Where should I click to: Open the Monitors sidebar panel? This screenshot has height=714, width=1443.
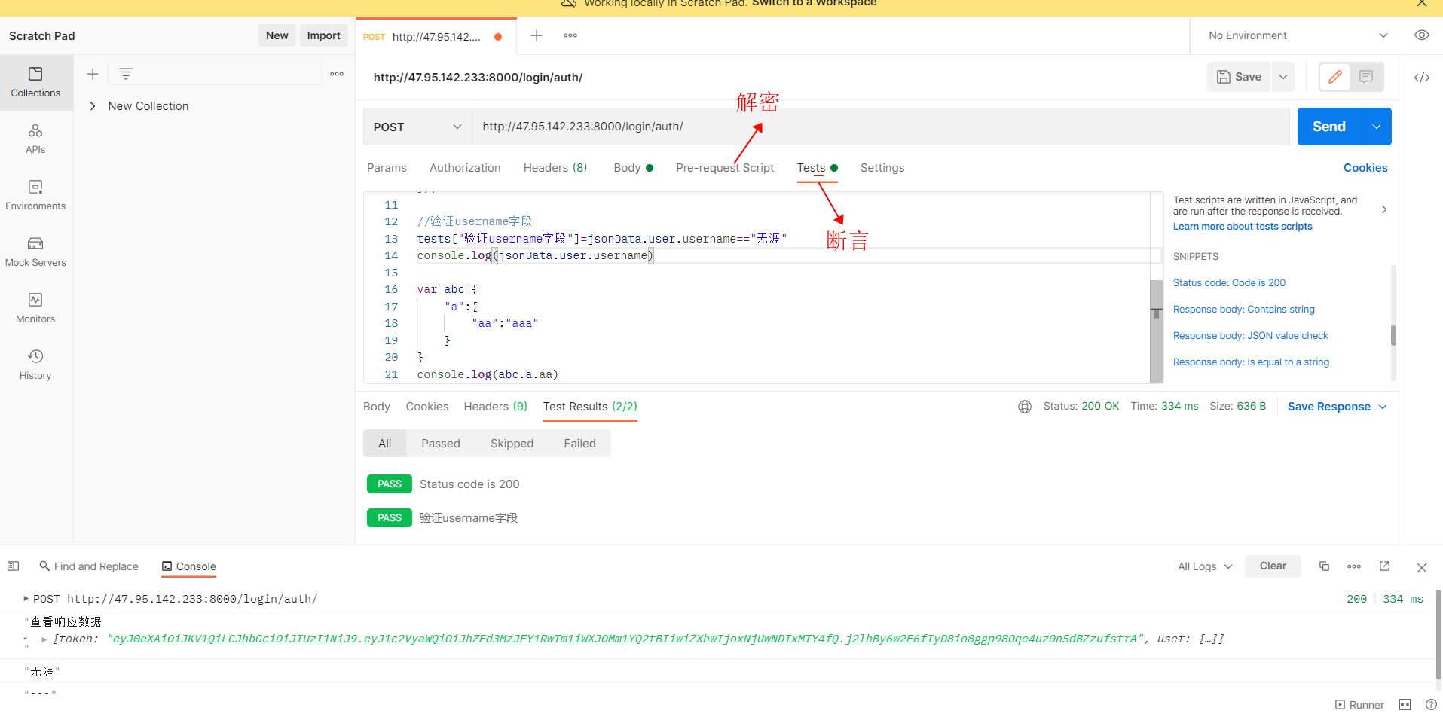tap(35, 309)
